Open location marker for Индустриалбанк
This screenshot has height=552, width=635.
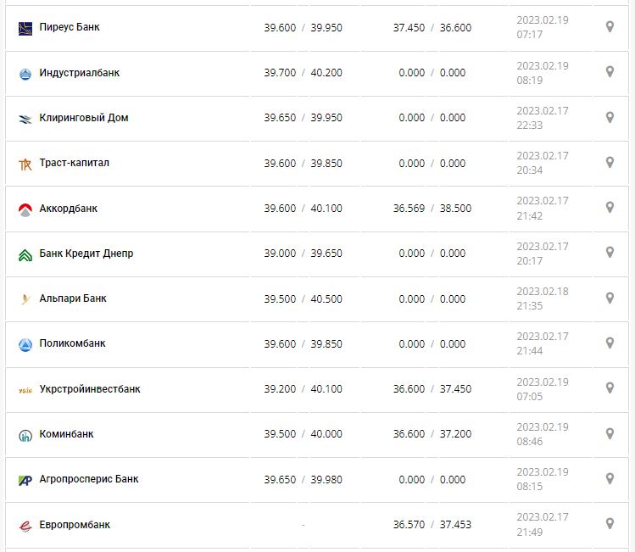(x=610, y=72)
